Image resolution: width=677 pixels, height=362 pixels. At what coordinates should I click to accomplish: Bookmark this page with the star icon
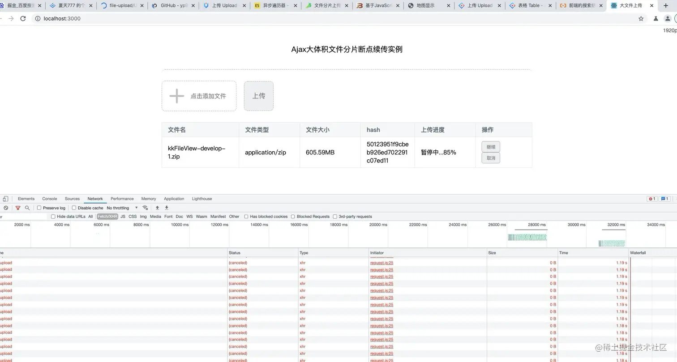click(641, 19)
